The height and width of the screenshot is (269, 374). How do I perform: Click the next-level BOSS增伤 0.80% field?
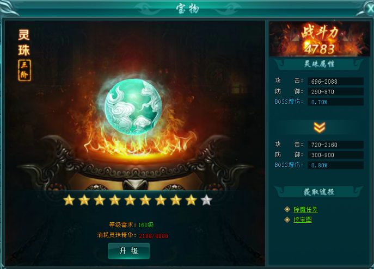coord(335,165)
